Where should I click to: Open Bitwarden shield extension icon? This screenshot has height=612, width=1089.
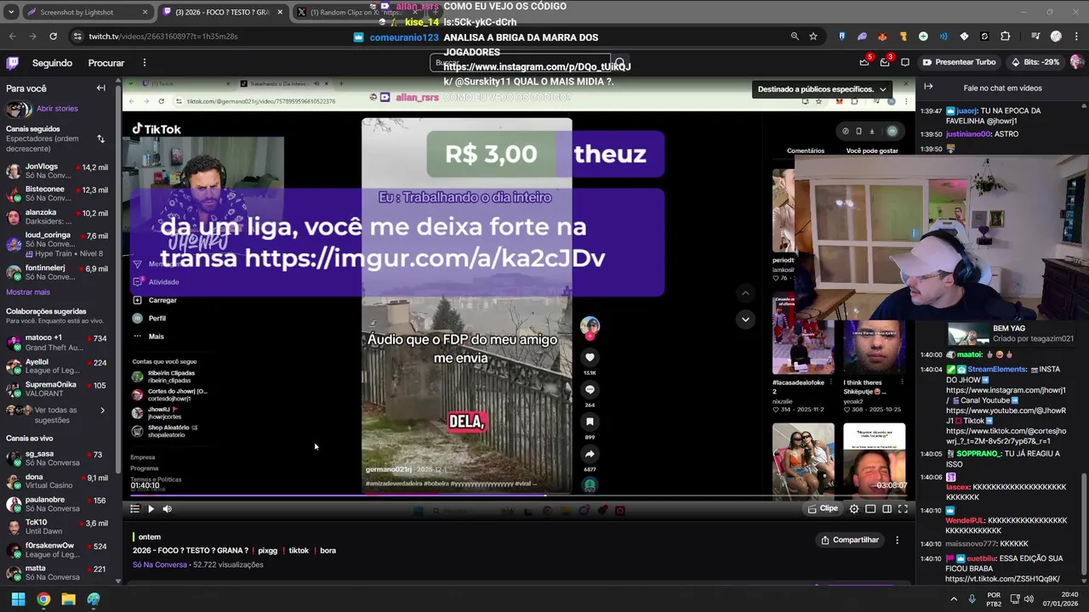click(x=841, y=37)
